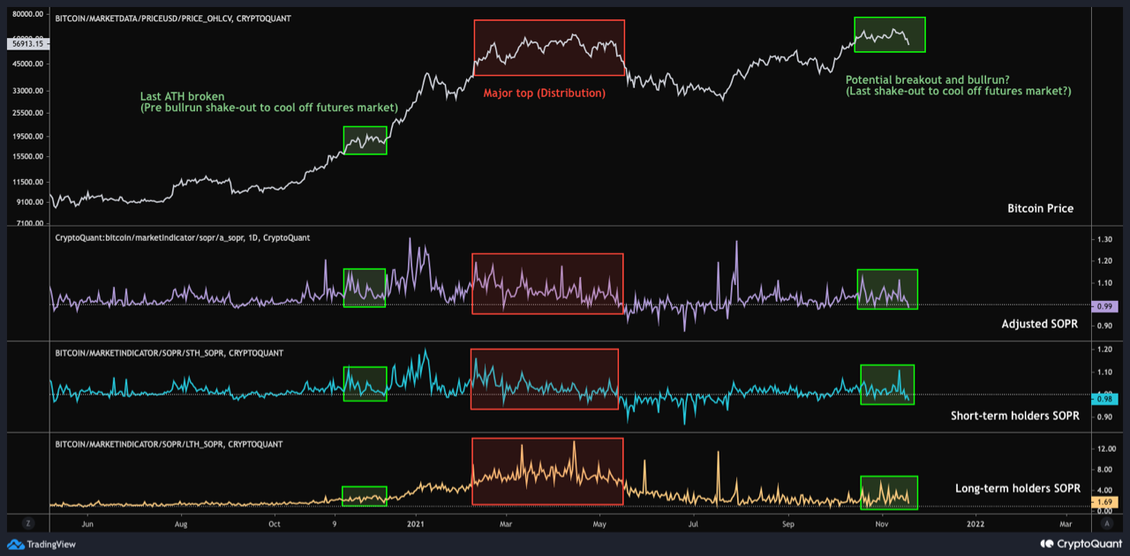Select the 'Bitcoin Price' pane label
1130x556 pixels.
(x=1040, y=208)
